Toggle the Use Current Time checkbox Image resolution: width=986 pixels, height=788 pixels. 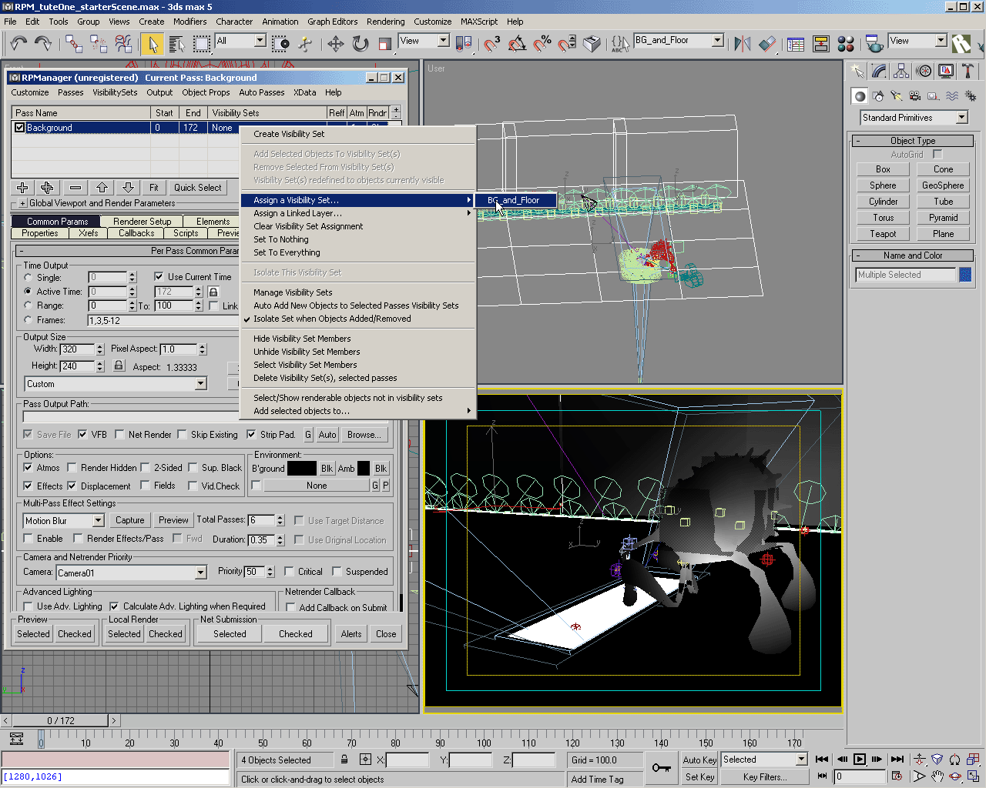pos(159,276)
